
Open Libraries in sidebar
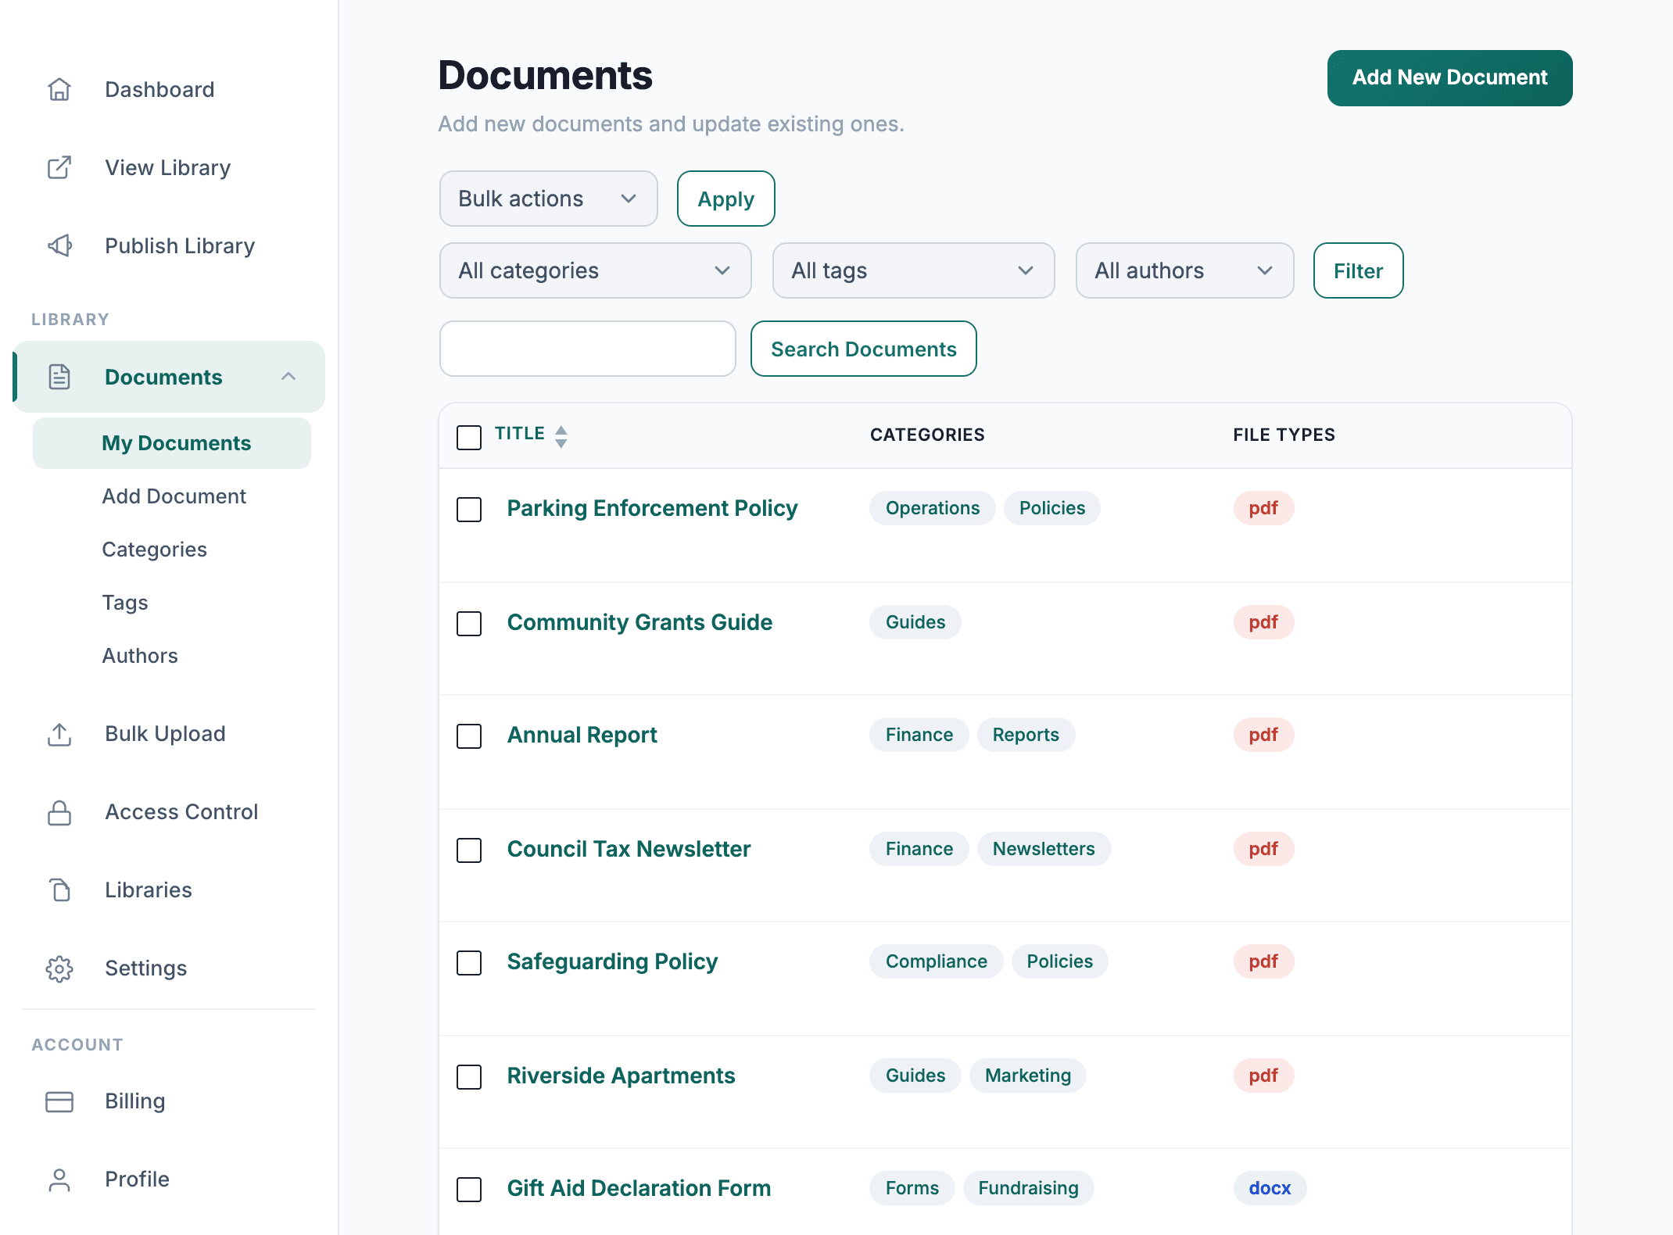(x=149, y=890)
